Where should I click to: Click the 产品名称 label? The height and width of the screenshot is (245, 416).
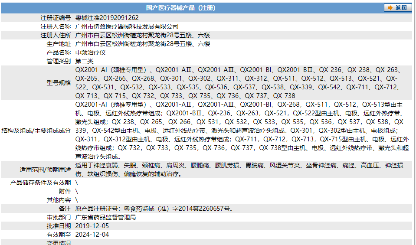pyautogui.click(x=59, y=52)
